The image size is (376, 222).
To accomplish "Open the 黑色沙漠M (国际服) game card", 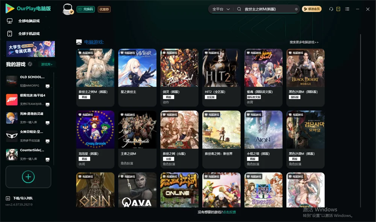I will (x=305, y=78).
